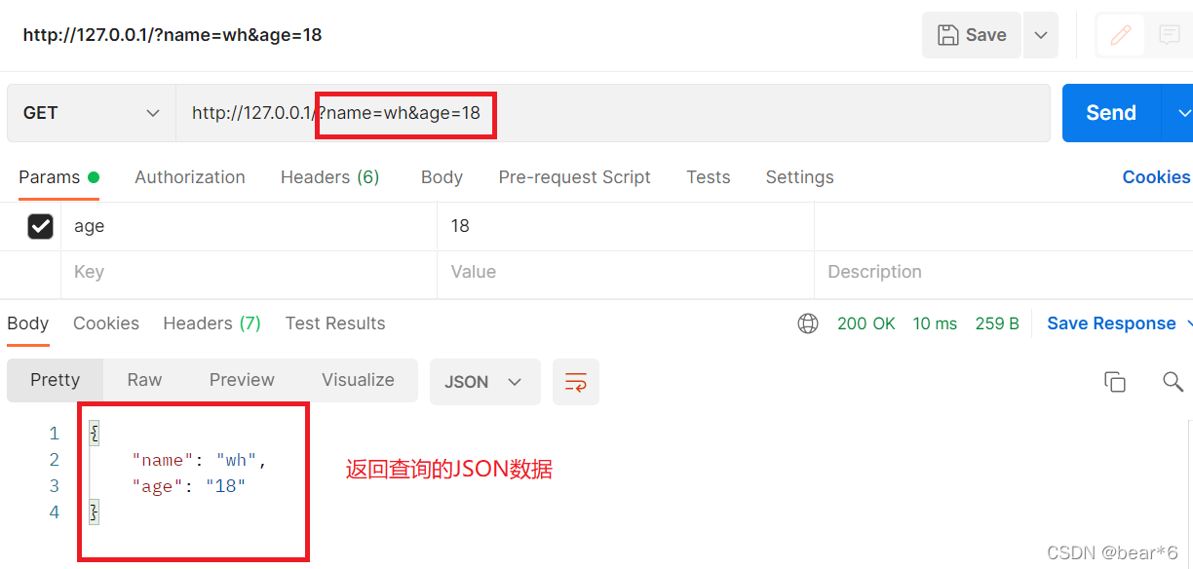This screenshot has width=1193, height=569.
Task: Open the comments icon at top right
Action: click(x=1169, y=35)
